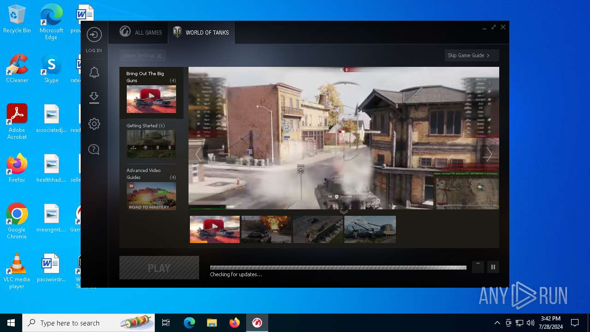This screenshot has height=332, width=590.
Task: Open the notifications bell icon
Action: click(x=94, y=72)
